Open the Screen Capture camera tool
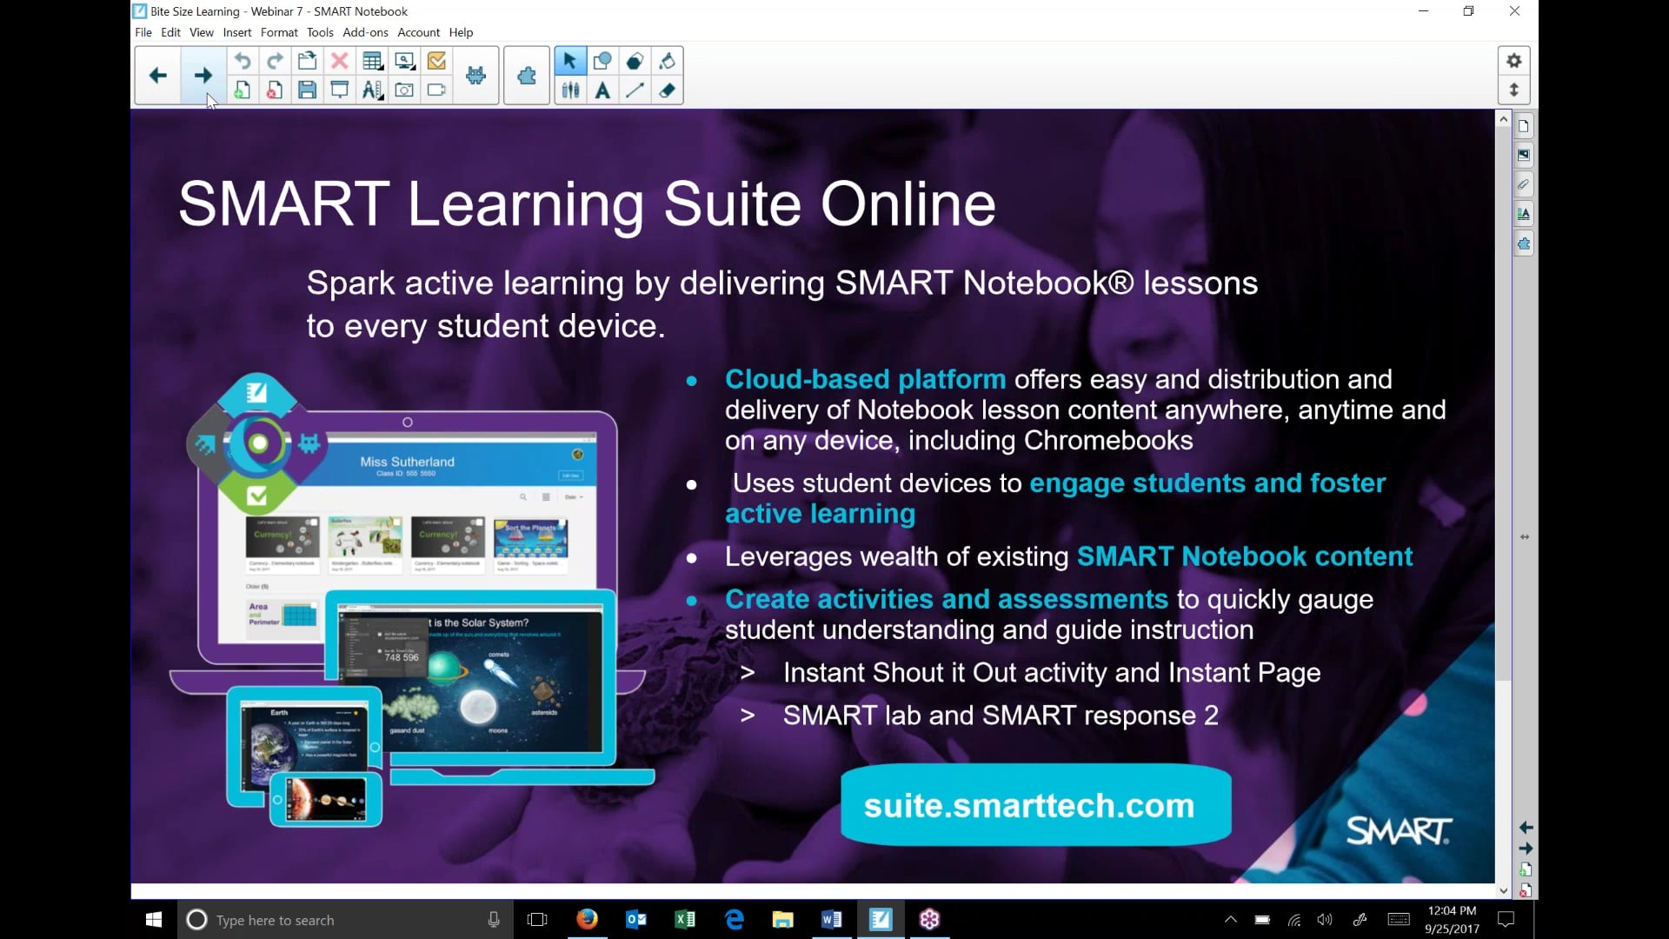1669x939 pixels. coord(404,90)
